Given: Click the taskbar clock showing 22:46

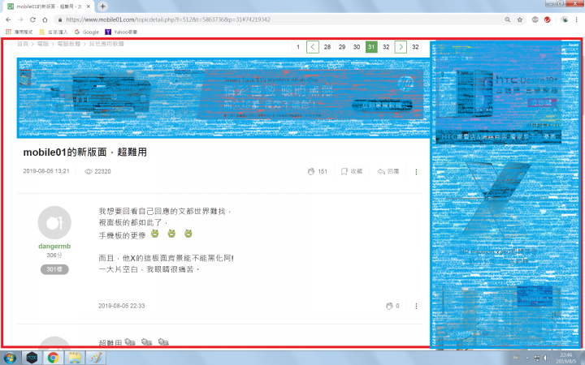Looking at the screenshot, I should (566, 358).
